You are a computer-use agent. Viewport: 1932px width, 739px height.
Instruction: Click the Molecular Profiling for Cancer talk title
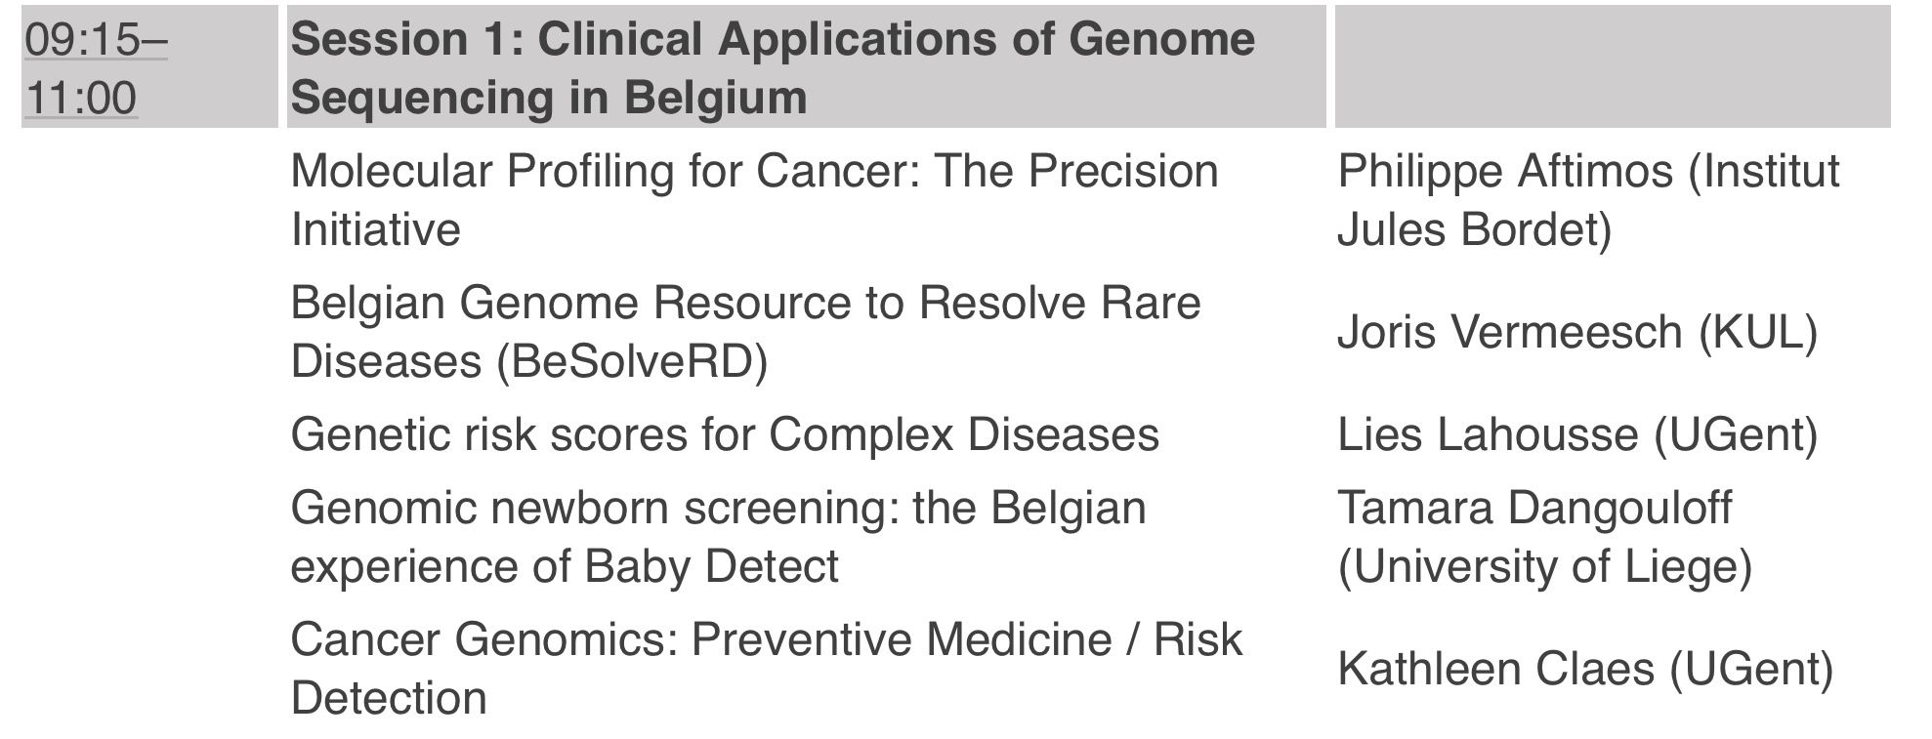tap(754, 200)
